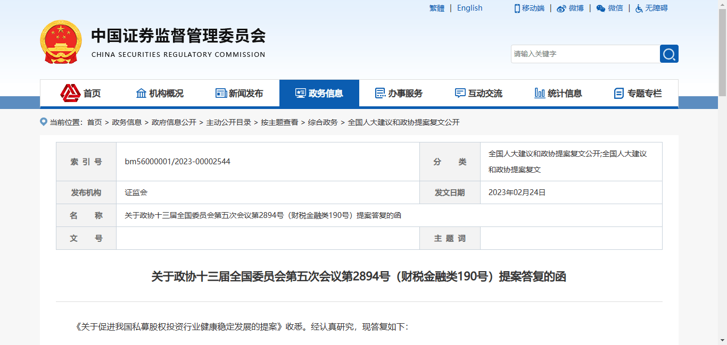The image size is (727, 345).
Task: Click the location pin icon beside 当前位置
Action: pos(44,121)
